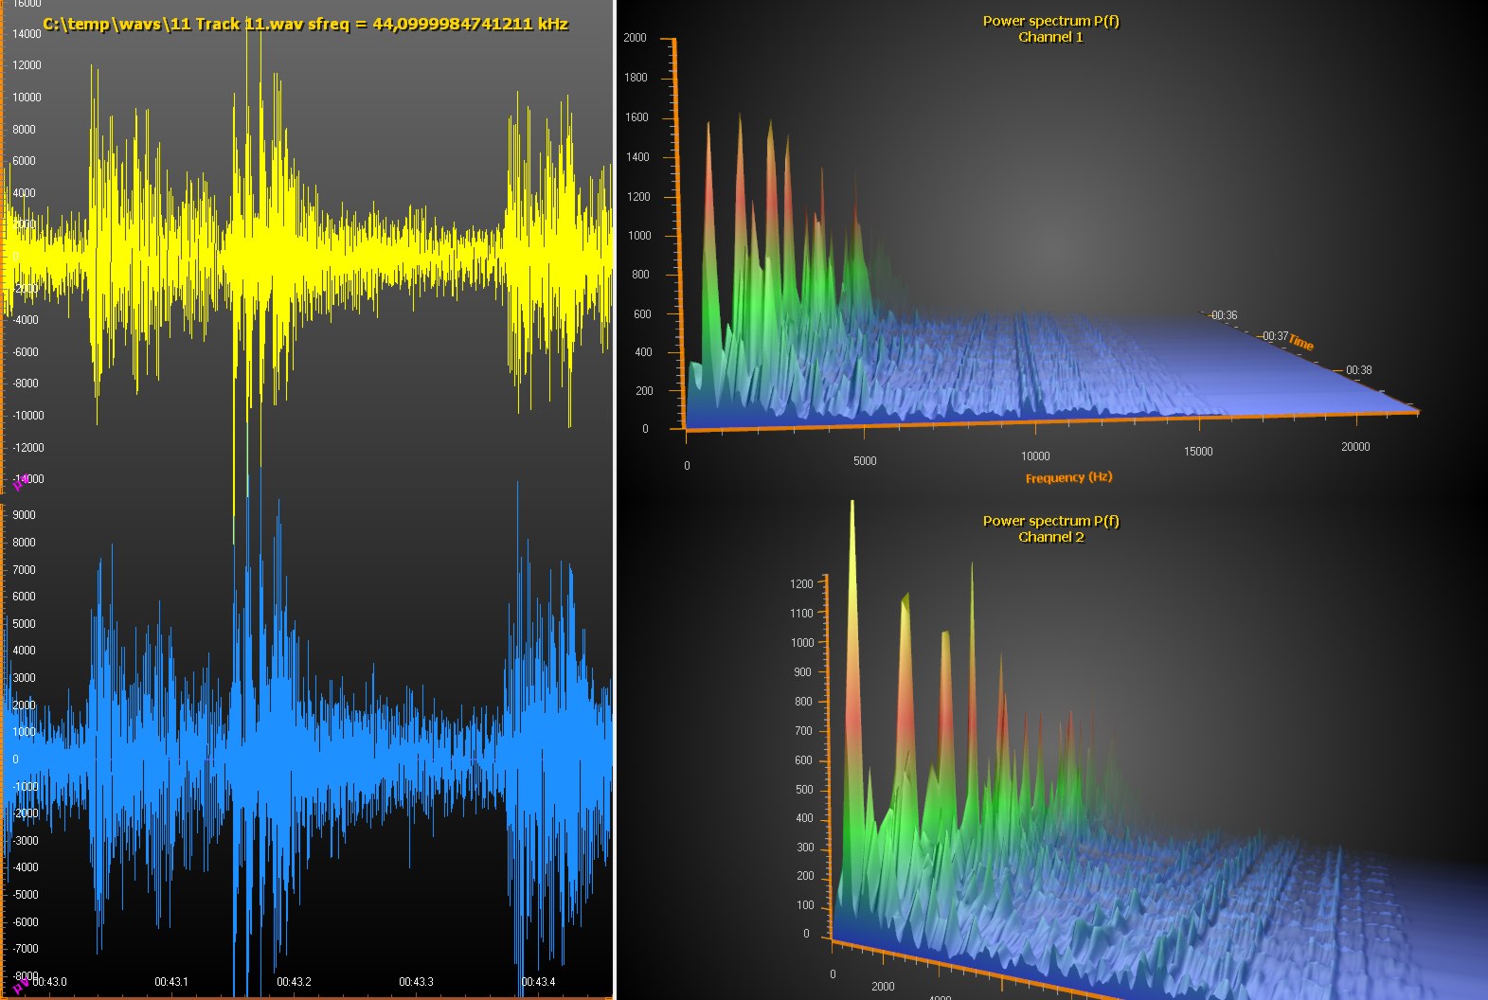The height and width of the screenshot is (1000, 1488).
Task: Click the magenta µV label under yellow waveform
Action: 19,483
